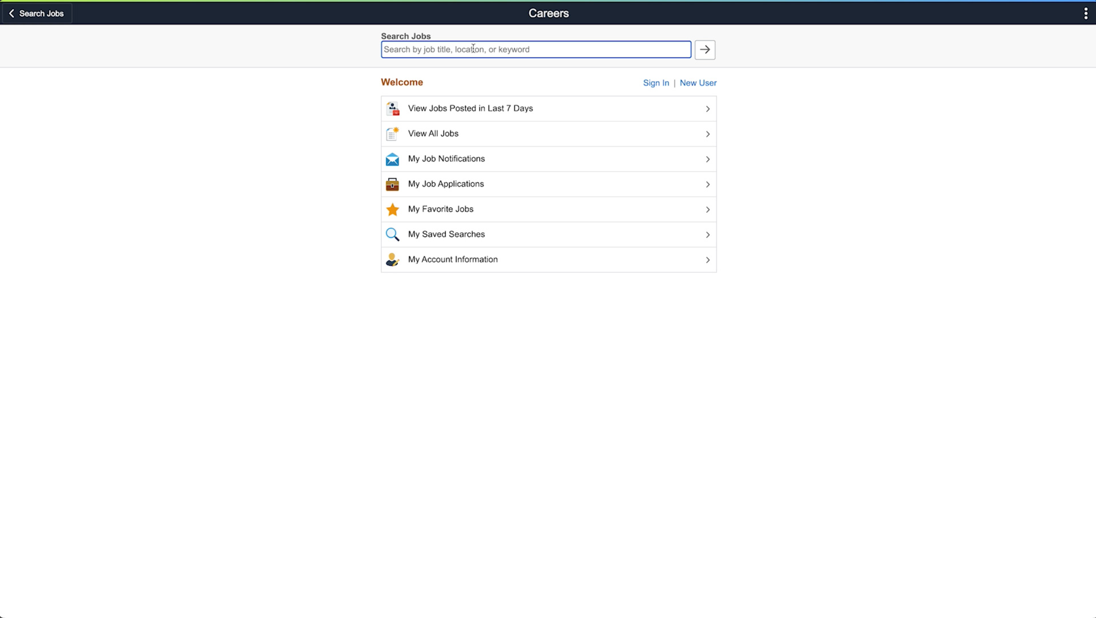The width and height of the screenshot is (1096, 618).
Task: Submit search with the arrow button
Action: point(704,50)
